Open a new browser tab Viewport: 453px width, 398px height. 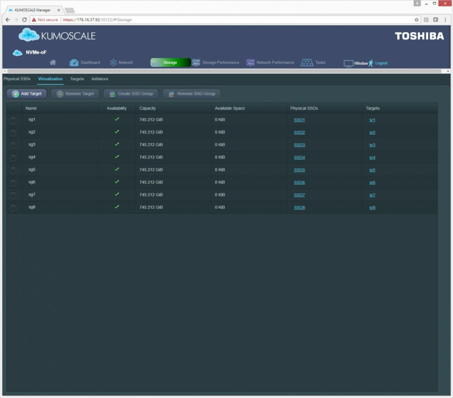click(x=69, y=11)
